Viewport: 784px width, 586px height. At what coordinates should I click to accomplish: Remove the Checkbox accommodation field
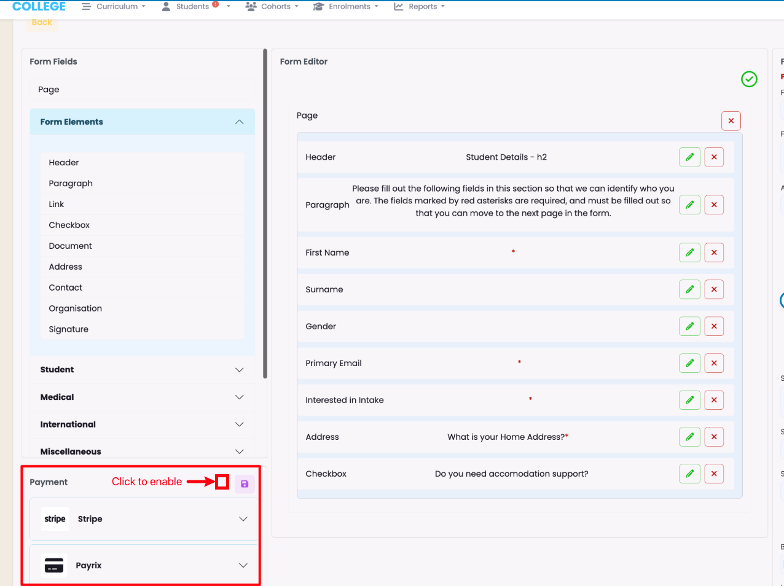(x=714, y=474)
